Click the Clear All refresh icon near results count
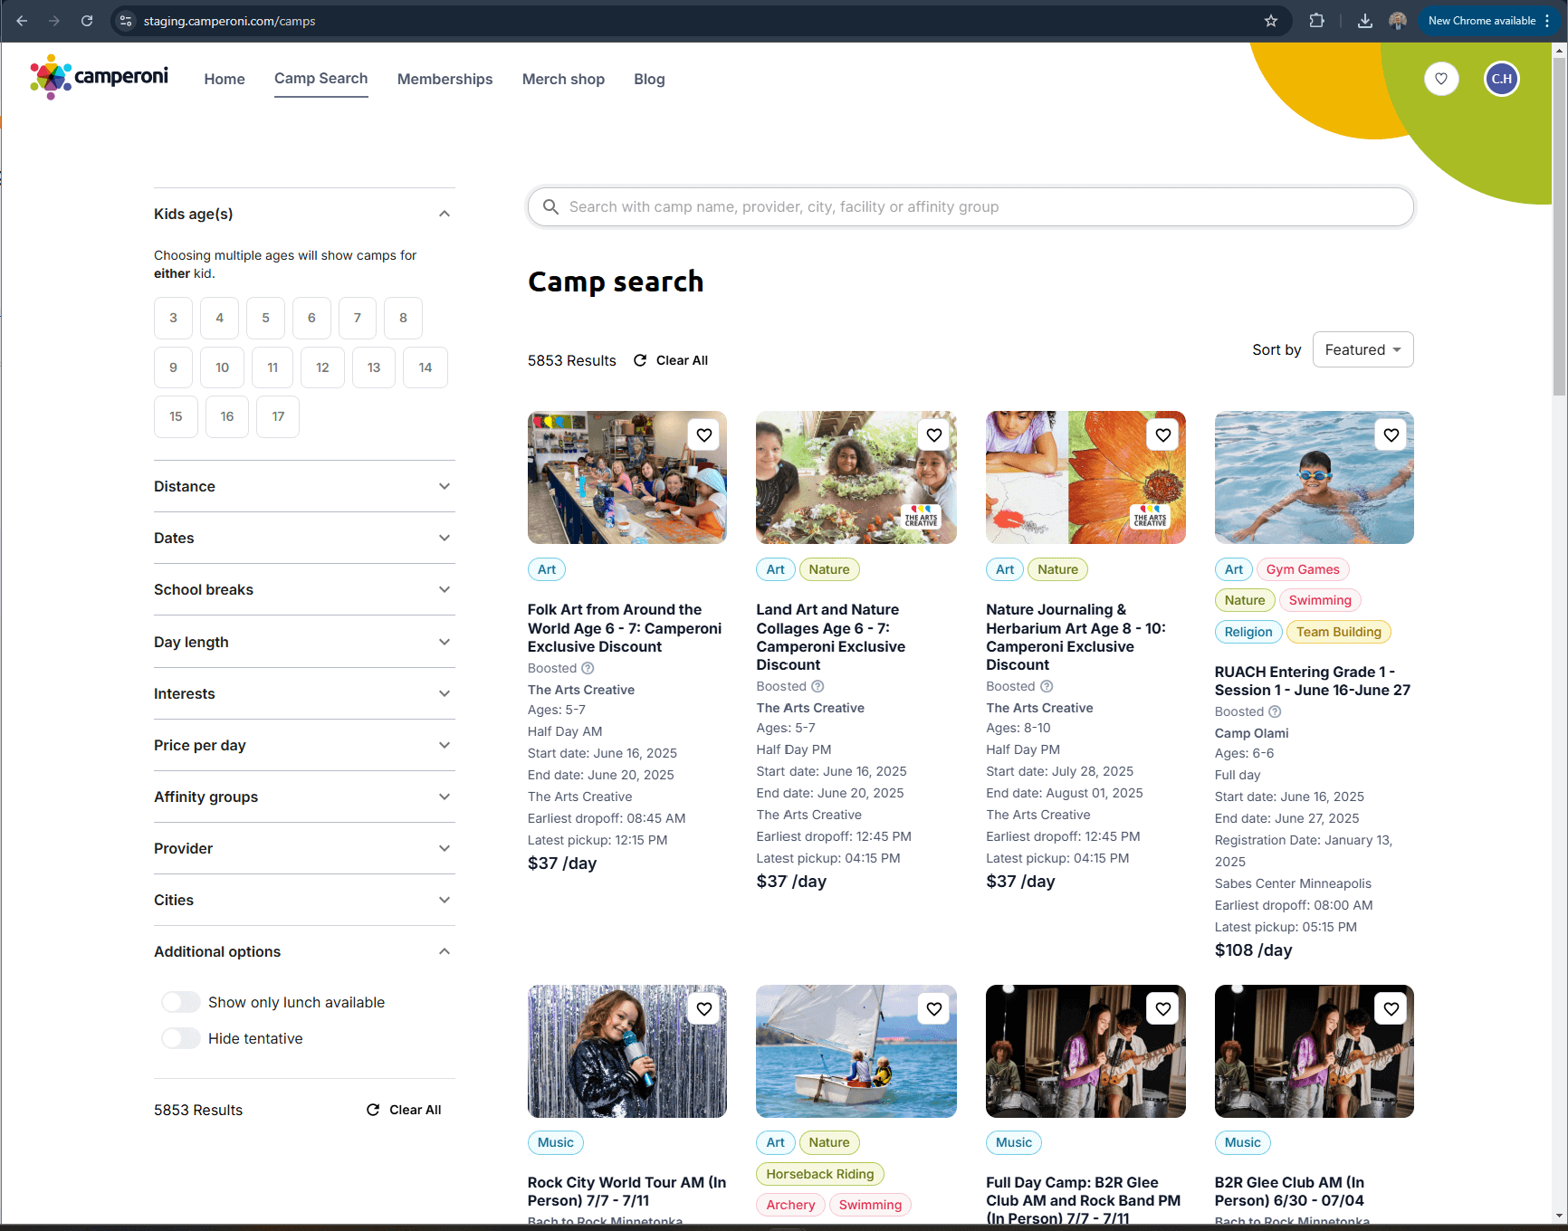Image resolution: width=1568 pixels, height=1231 pixels. (642, 359)
